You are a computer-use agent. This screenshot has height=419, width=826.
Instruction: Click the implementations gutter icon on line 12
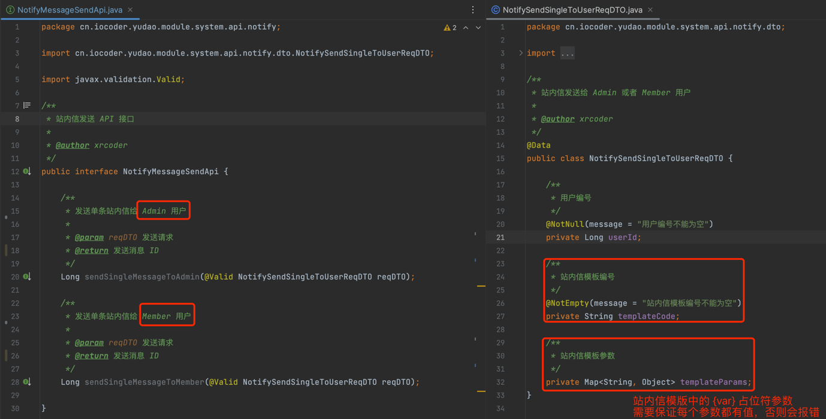coord(27,172)
